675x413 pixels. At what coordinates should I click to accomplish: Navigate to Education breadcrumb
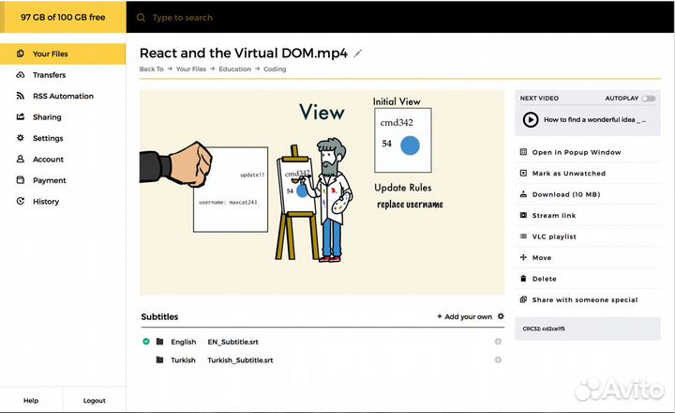tap(234, 69)
